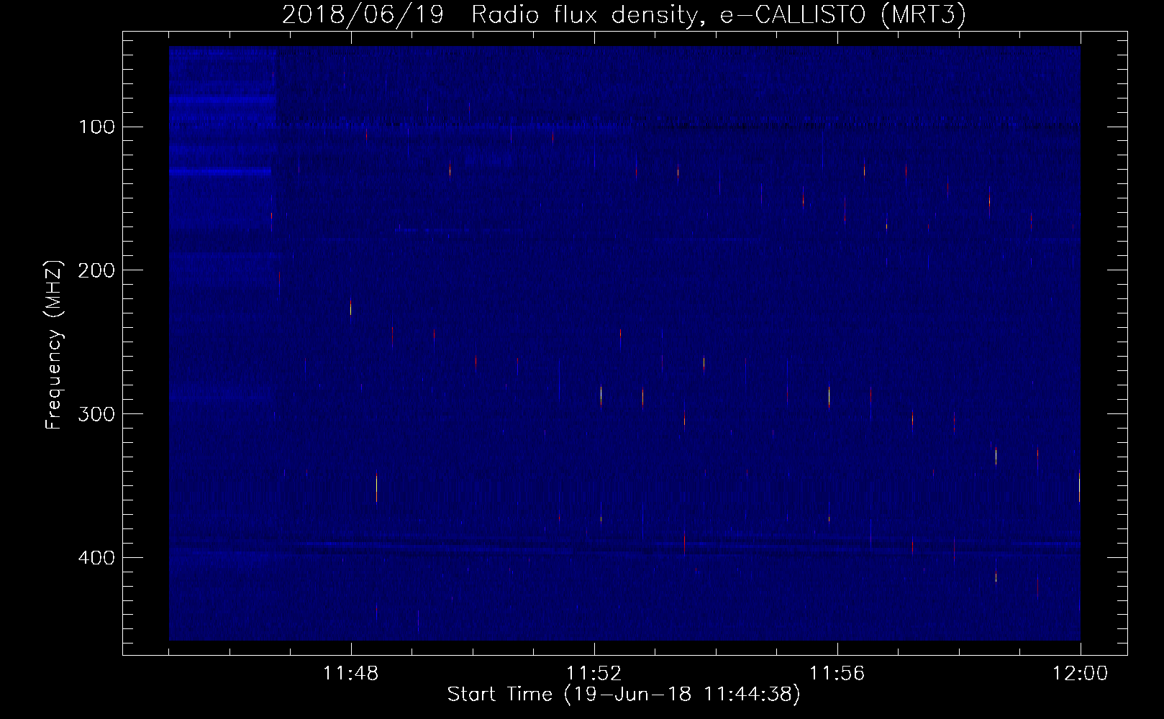Click the 'Frequency (MHZ)' axis label

tap(54, 344)
